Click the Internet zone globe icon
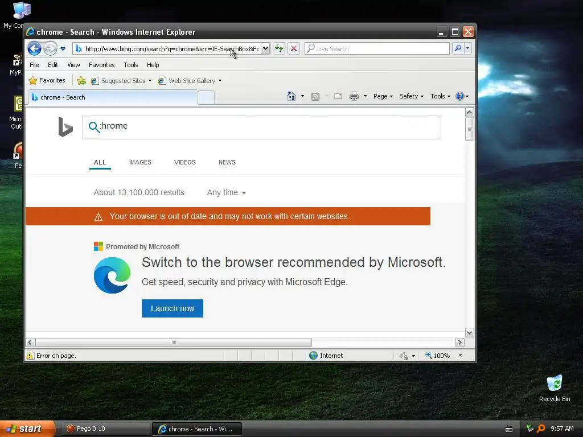 click(314, 356)
